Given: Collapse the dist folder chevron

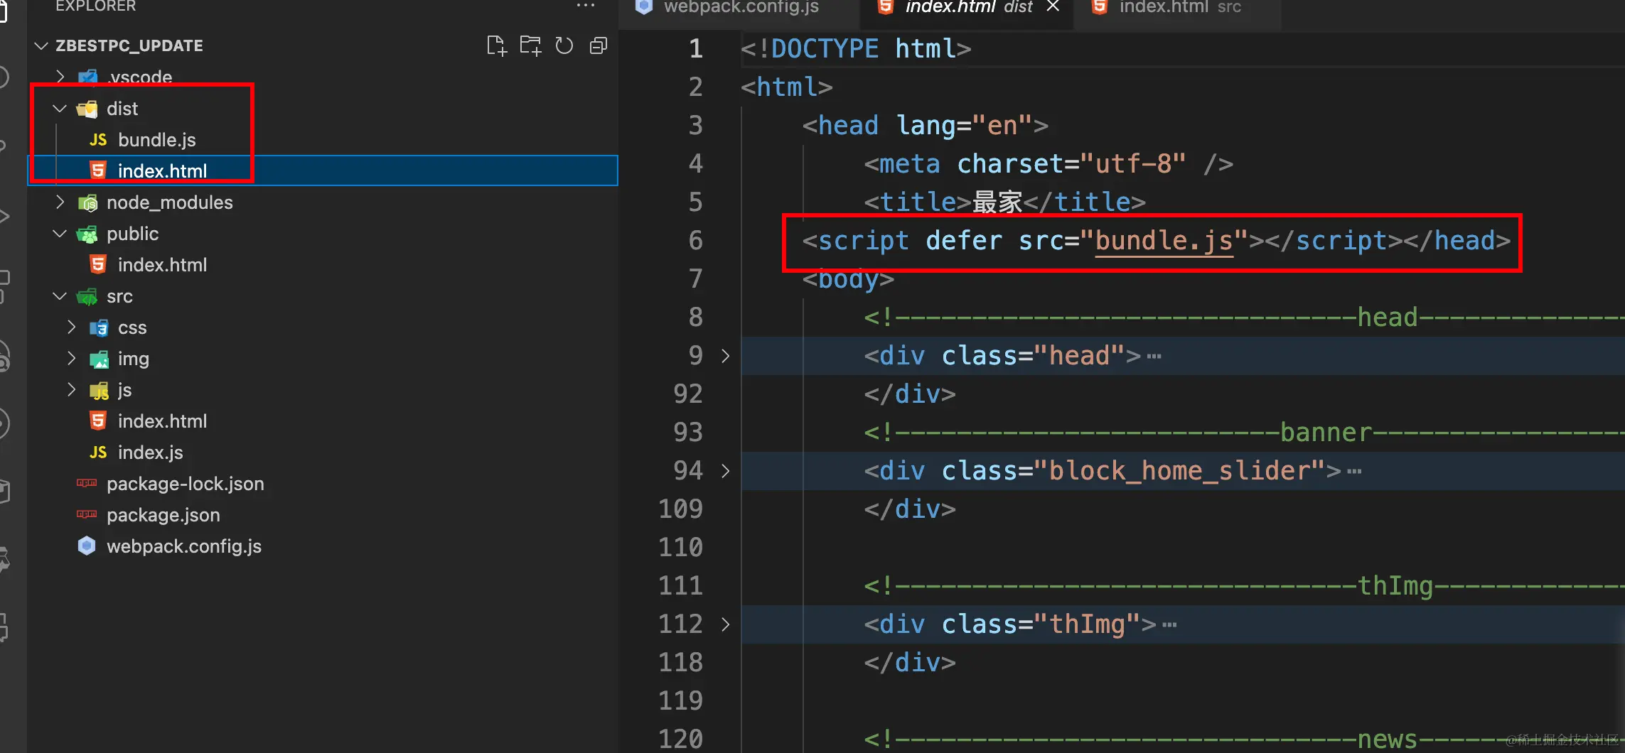Looking at the screenshot, I should 60,109.
